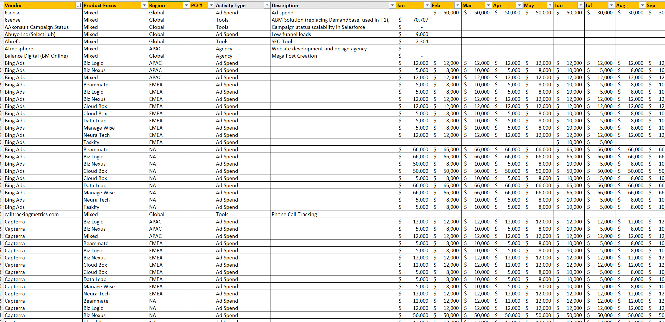Viewport: 665px width, 322px height.
Task: Open the Apr column filter dropdown
Action: (519, 5)
